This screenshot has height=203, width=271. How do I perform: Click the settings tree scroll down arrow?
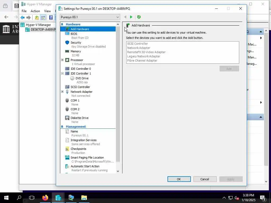pyautogui.click(x=118, y=171)
